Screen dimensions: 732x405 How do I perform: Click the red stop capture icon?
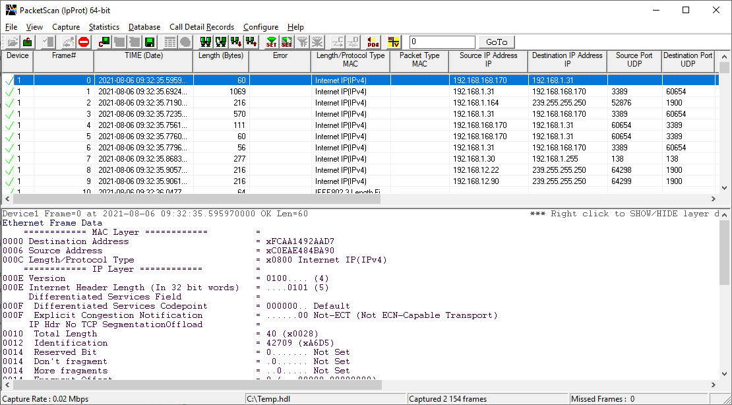coord(84,42)
